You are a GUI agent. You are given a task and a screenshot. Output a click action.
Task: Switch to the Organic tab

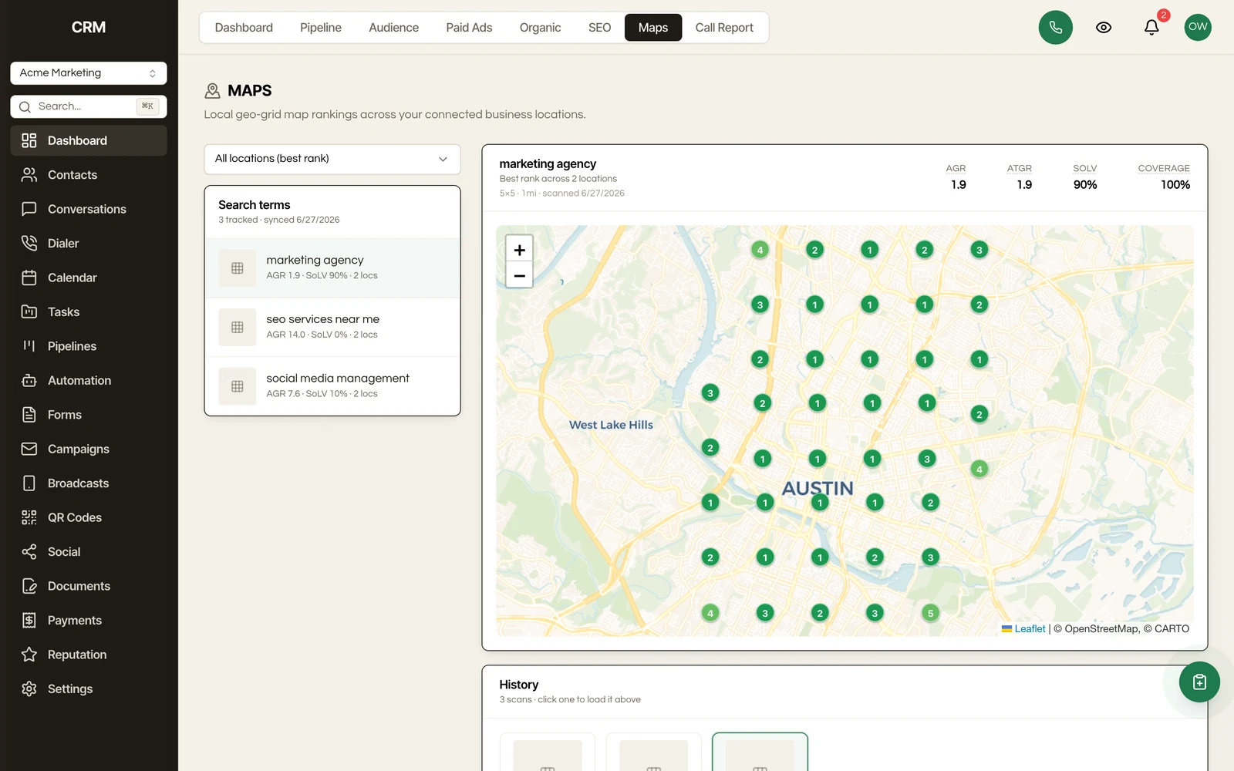pyautogui.click(x=540, y=28)
